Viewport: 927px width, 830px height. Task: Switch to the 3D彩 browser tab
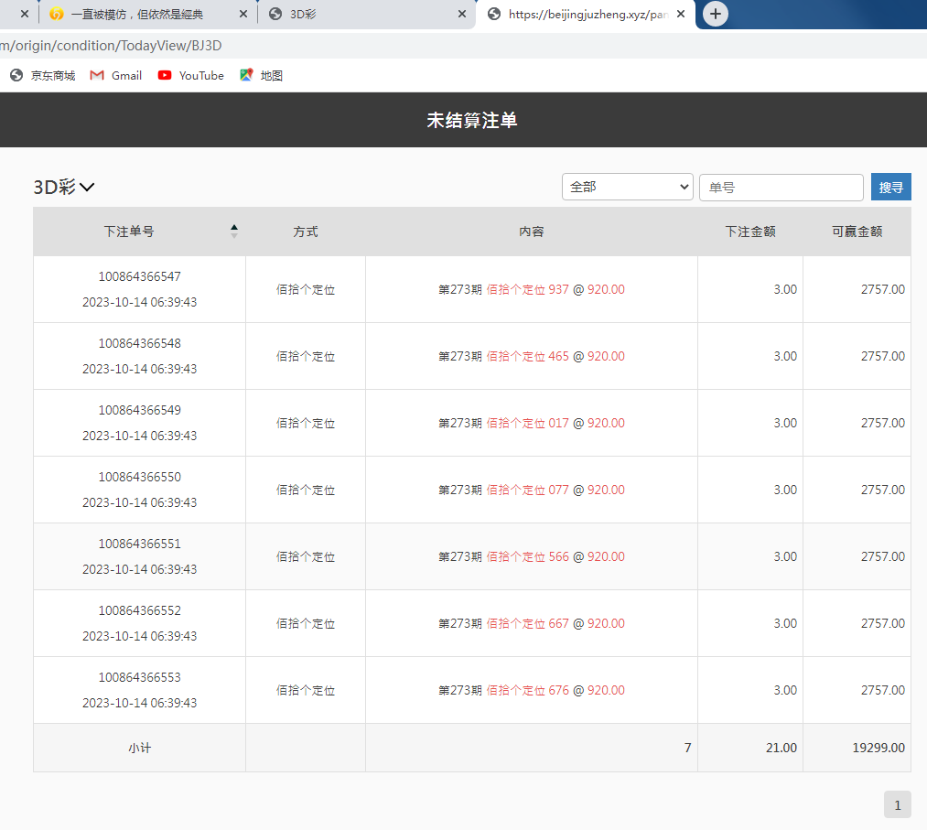(x=367, y=15)
